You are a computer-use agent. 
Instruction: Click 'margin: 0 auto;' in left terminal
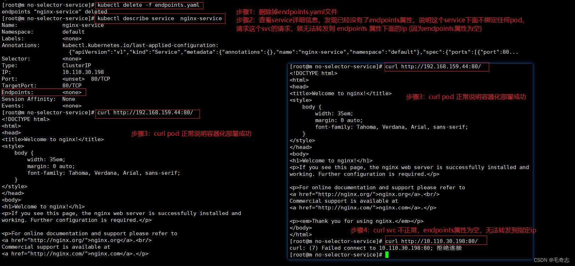(51, 166)
